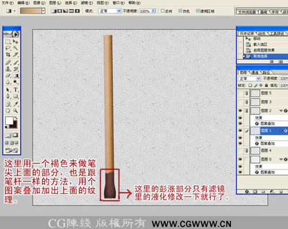Select the Crop tool

coord(8,55)
